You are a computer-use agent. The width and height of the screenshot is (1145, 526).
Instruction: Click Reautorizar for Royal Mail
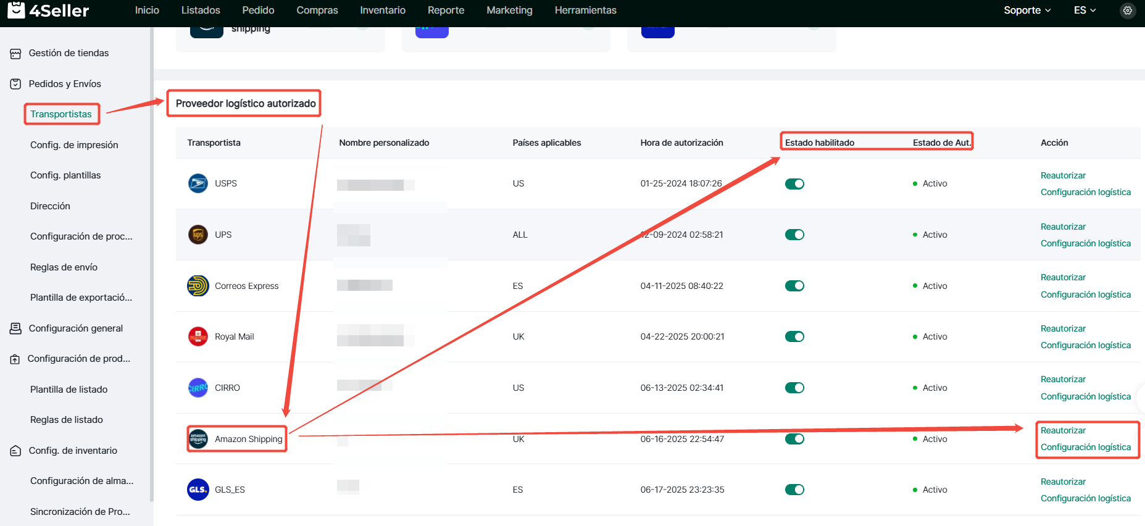coord(1063,328)
